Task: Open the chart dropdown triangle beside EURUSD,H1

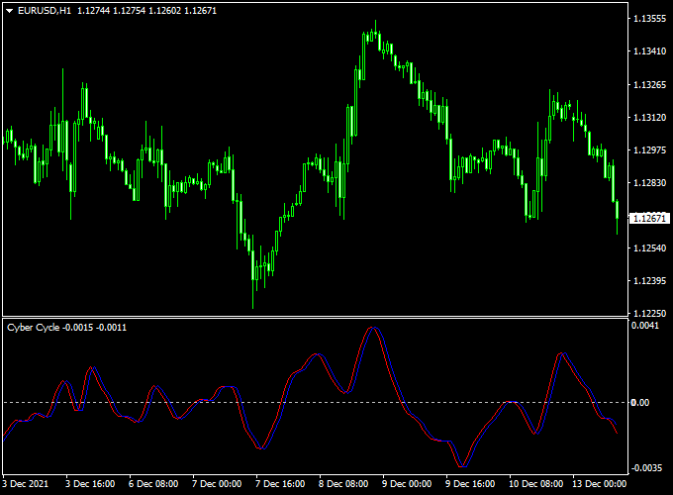Action: pyautogui.click(x=10, y=11)
